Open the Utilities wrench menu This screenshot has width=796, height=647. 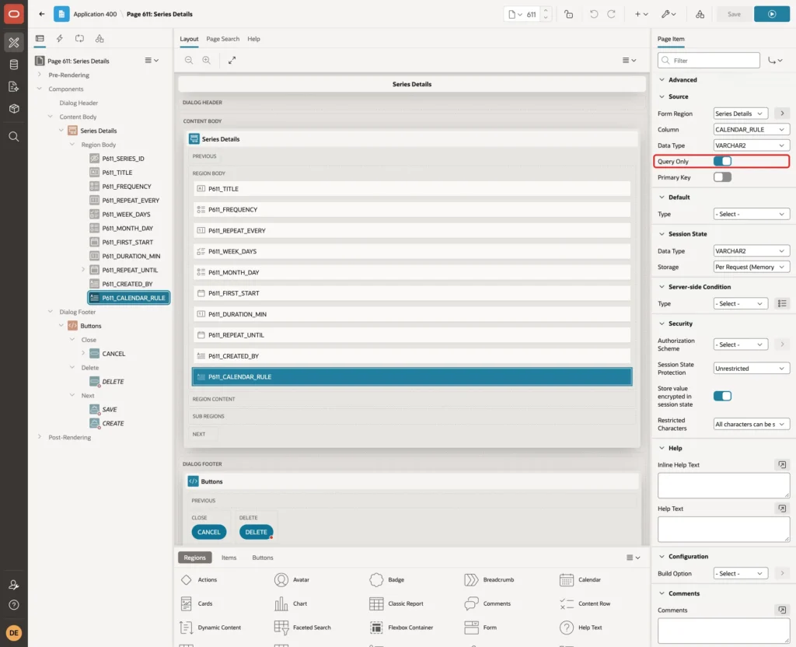point(668,14)
